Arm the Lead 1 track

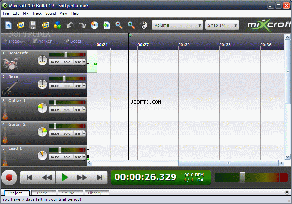(78, 157)
